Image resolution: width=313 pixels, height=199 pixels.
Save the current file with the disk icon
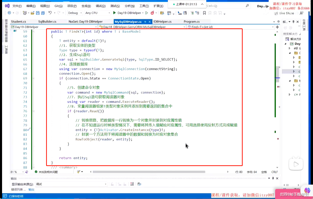(38, 13)
